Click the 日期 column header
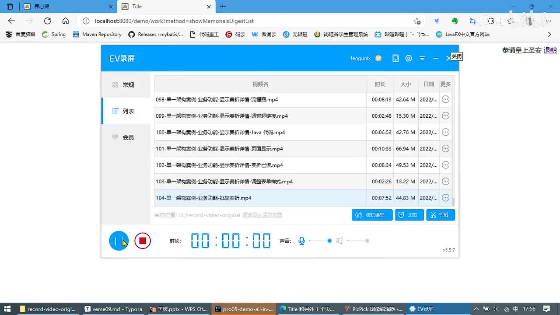560x315 pixels. point(429,84)
